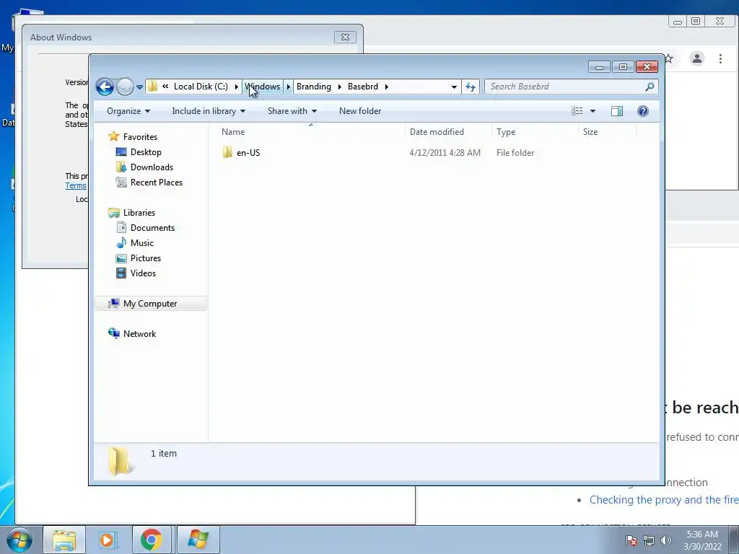
Task: Click the Windows flag taskbar item
Action: click(198, 540)
